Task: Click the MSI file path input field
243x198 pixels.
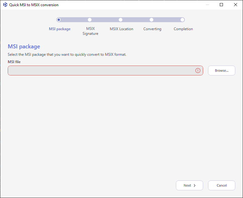Action: [x=105, y=71]
